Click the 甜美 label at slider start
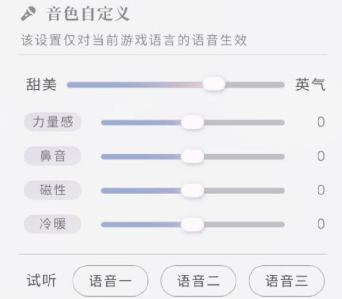This screenshot has height=299, width=342. coord(41,85)
